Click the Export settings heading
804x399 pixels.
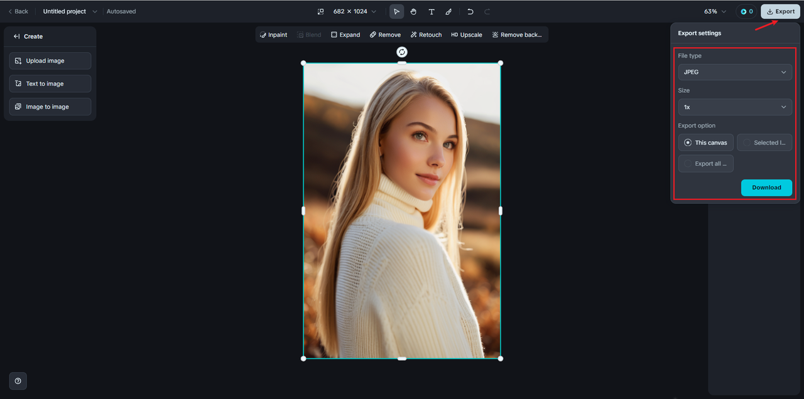point(700,33)
